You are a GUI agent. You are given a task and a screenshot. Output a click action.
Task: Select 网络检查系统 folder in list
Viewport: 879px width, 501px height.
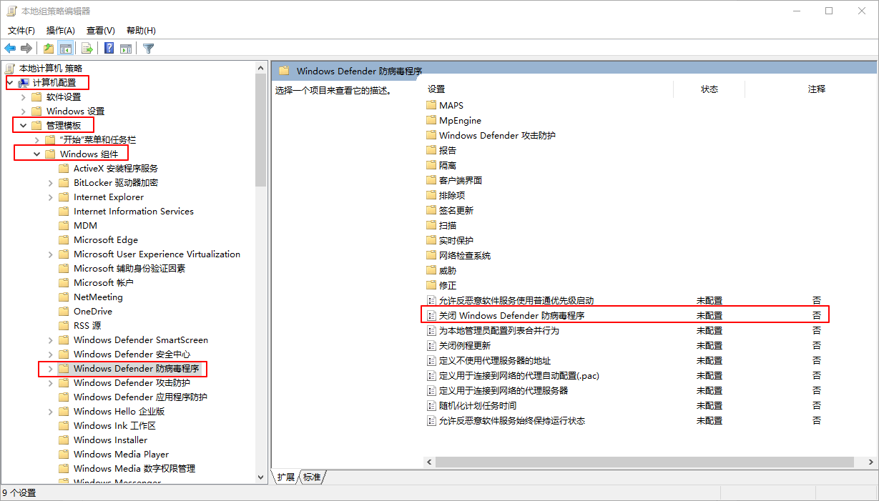464,255
